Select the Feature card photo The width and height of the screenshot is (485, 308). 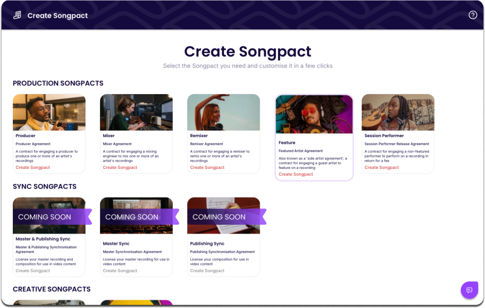point(314,114)
